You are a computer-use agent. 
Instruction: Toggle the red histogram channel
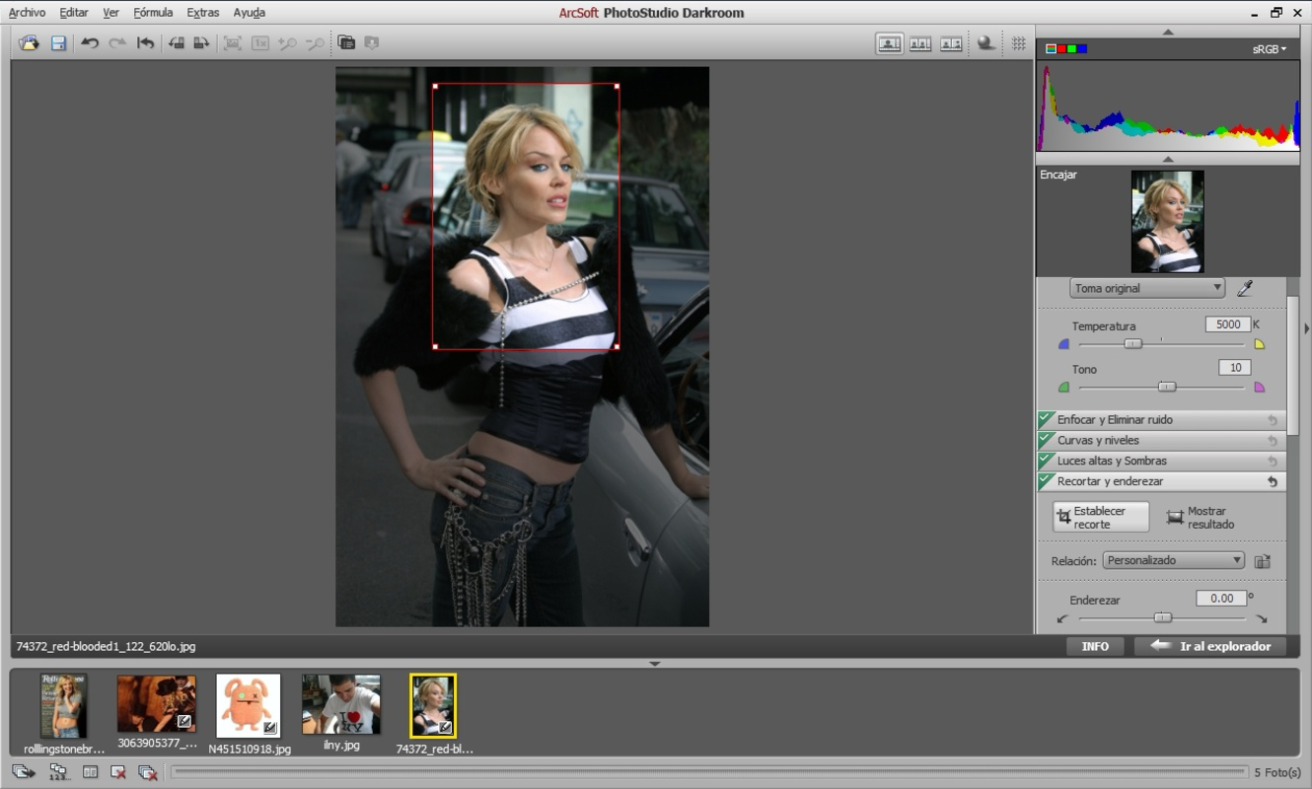pos(1061,48)
